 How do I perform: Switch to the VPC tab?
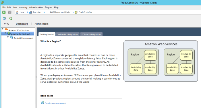pyautogui.click(x=7, y=24)
